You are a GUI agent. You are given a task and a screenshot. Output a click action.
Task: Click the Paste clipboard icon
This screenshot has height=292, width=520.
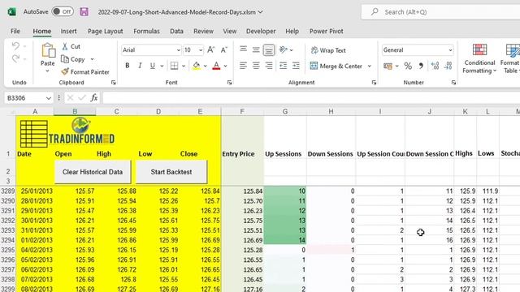click(48, 50)
